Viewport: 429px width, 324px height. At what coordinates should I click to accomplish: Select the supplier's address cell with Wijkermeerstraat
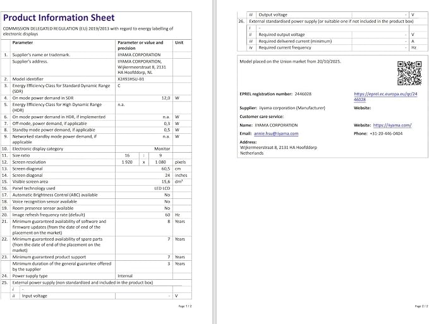point(144,67)
